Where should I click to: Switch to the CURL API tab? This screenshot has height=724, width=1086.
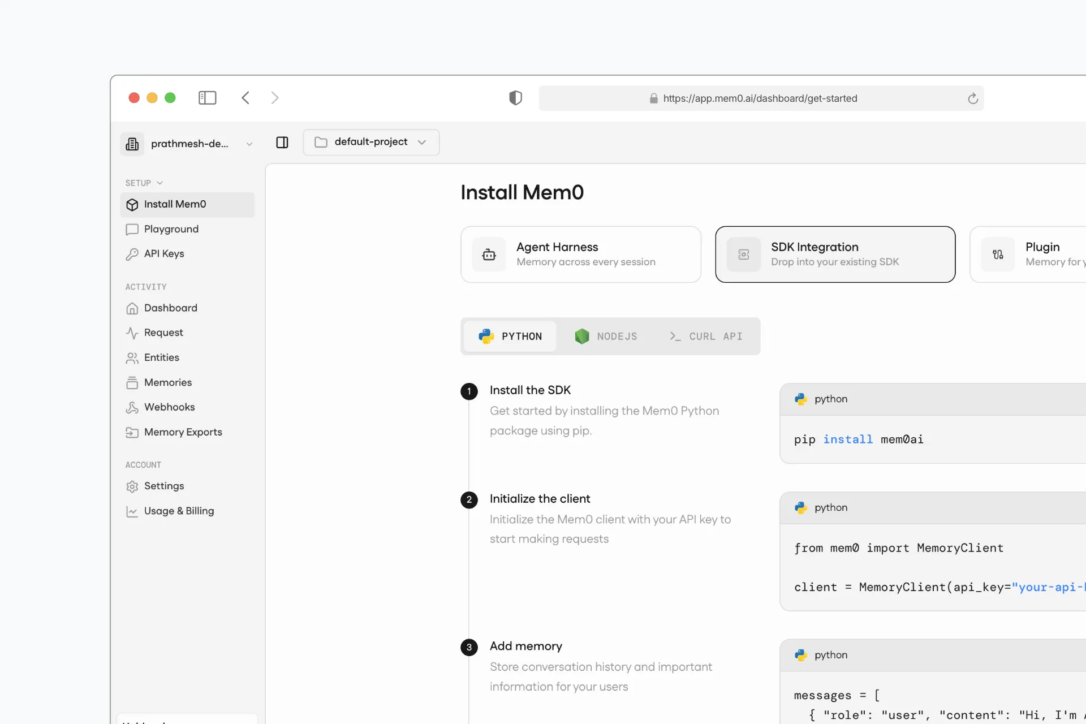pos(706,336)
